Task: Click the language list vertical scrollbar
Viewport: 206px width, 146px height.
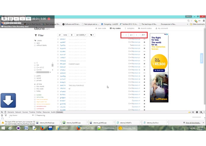Action: (x=52, y=66)
